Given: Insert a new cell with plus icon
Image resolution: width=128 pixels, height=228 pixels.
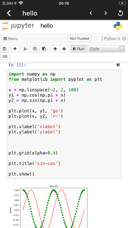Looking at the screenshot, I should click(x=15, y=49).
